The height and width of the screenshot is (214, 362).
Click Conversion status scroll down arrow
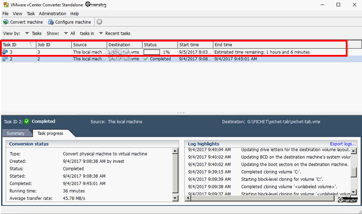175,198
